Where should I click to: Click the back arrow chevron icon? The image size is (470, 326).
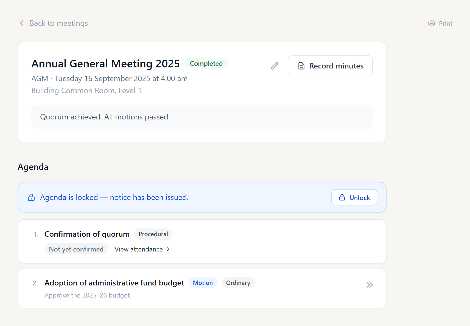click(22, 23)
